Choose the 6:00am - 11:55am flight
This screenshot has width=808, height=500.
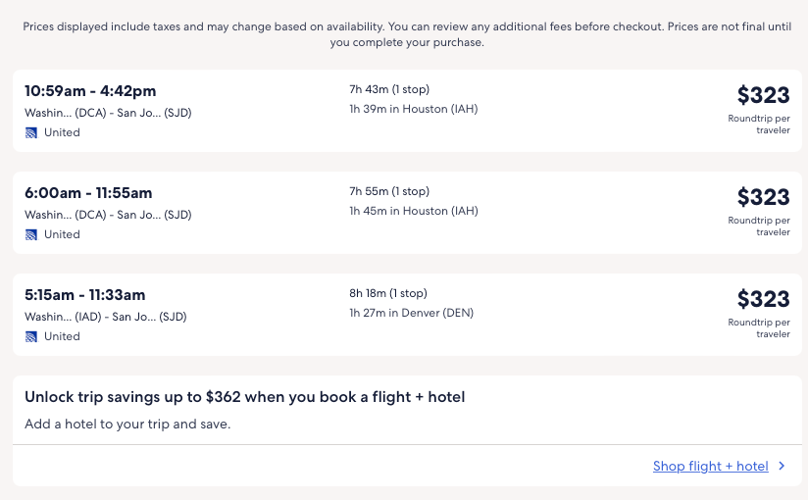click(x=88, y=193)
